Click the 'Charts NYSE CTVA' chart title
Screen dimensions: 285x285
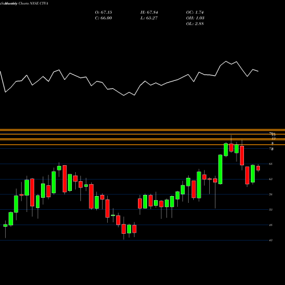[34, 3]
